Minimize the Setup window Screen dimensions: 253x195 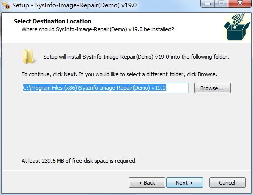coord(208,3)
